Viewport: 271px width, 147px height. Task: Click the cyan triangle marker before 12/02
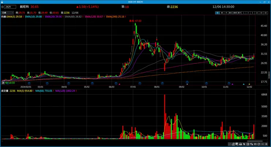click(x=244, y=84)
